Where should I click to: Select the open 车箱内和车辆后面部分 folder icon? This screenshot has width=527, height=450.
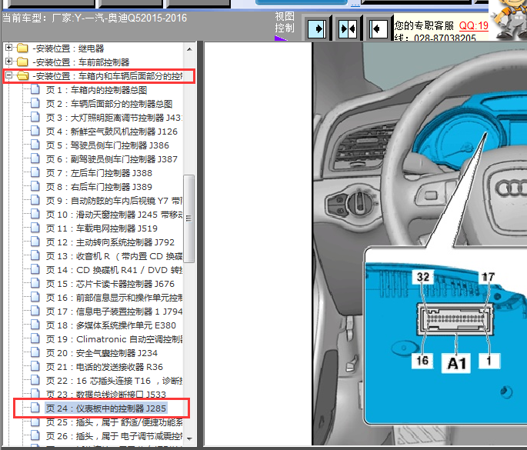22,76
